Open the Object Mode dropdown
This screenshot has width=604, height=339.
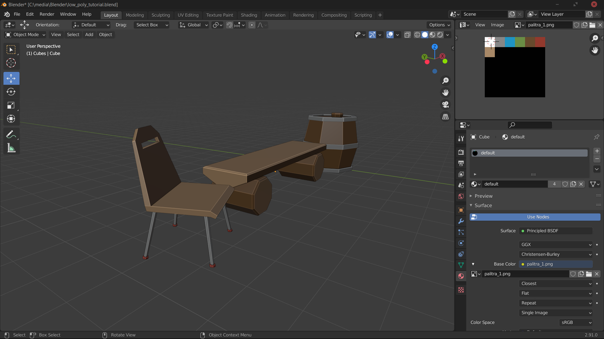click(x=25, y=35)
